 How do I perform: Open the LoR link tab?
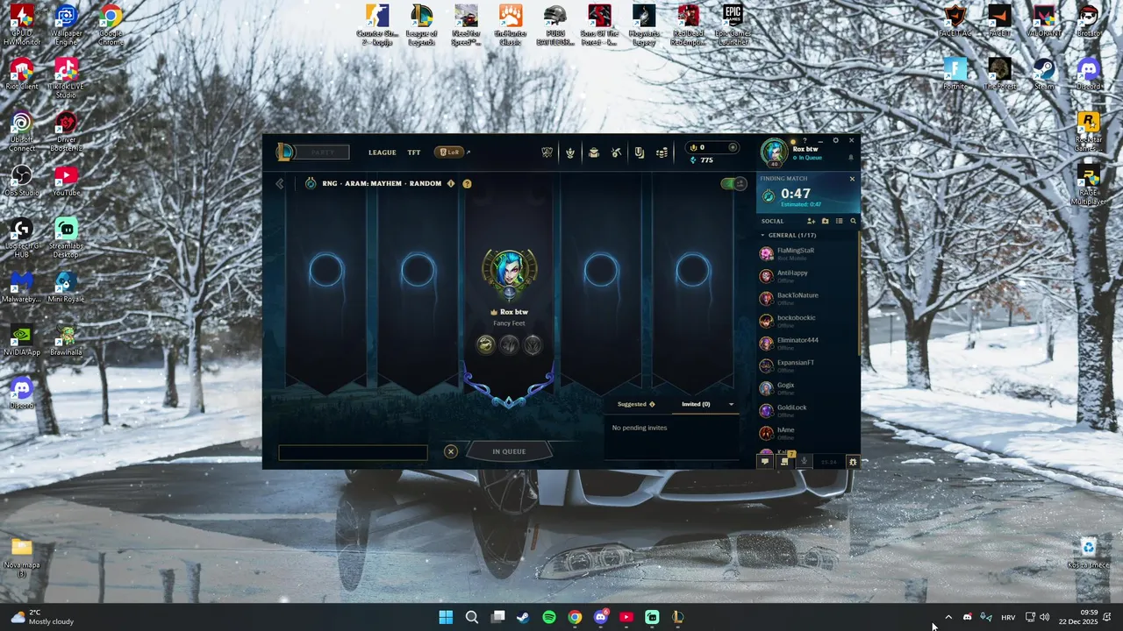[451, 152]
